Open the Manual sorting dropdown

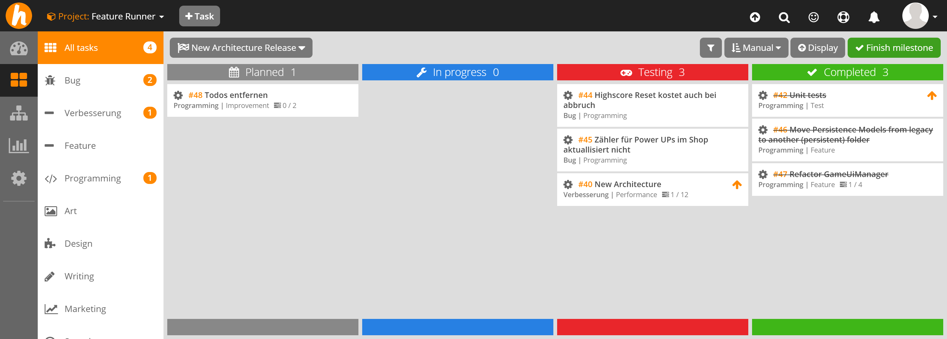click(756, 48)
